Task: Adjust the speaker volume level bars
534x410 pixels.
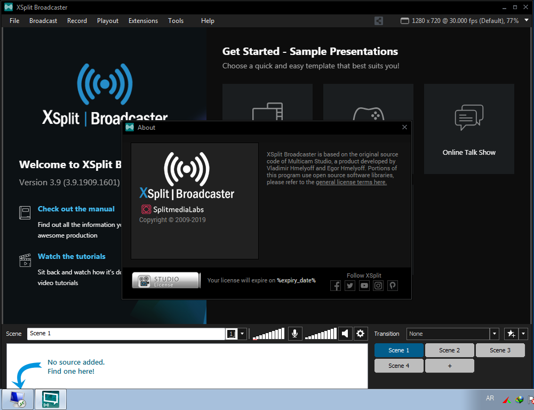Action: point(321,334)
